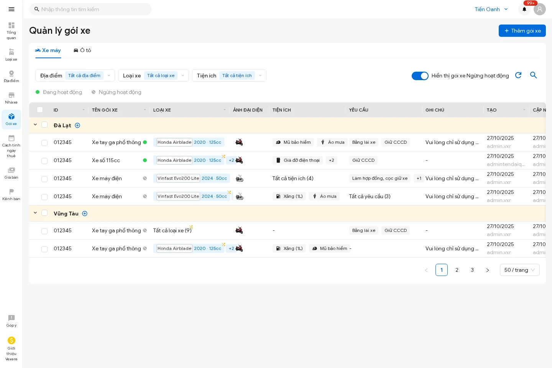Go to Loại xe sidebar icon
Image resolution: width=552 pixels, height=368 pixels.
click(x=11, y=55)
